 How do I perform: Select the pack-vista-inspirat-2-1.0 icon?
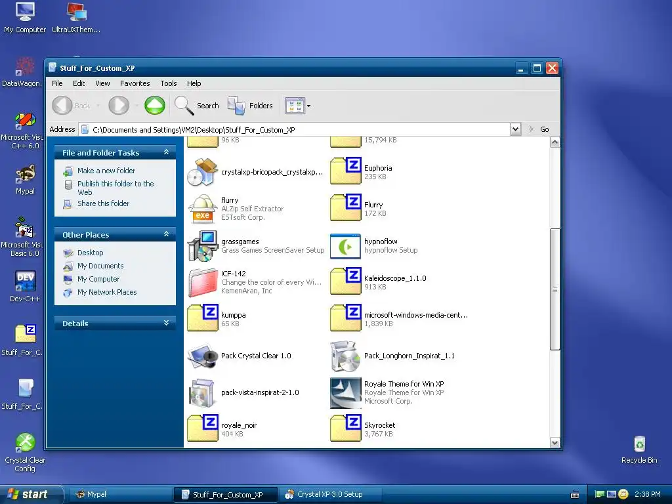pyautogui.click(x=203, y=392)
